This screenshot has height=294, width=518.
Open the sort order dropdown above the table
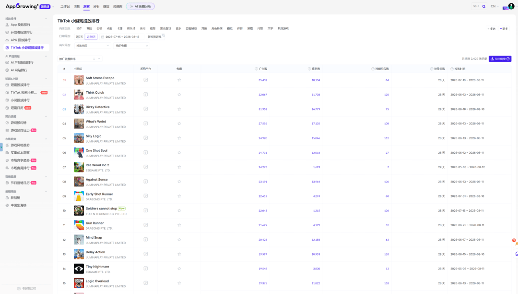[80, 59]
